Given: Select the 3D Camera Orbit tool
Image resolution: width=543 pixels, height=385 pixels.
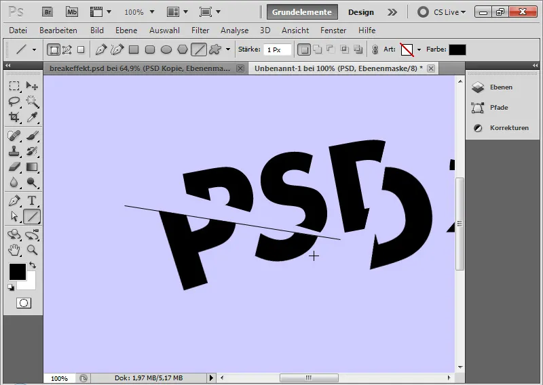Looking at the screenshot, I should [x=32, y=235].
